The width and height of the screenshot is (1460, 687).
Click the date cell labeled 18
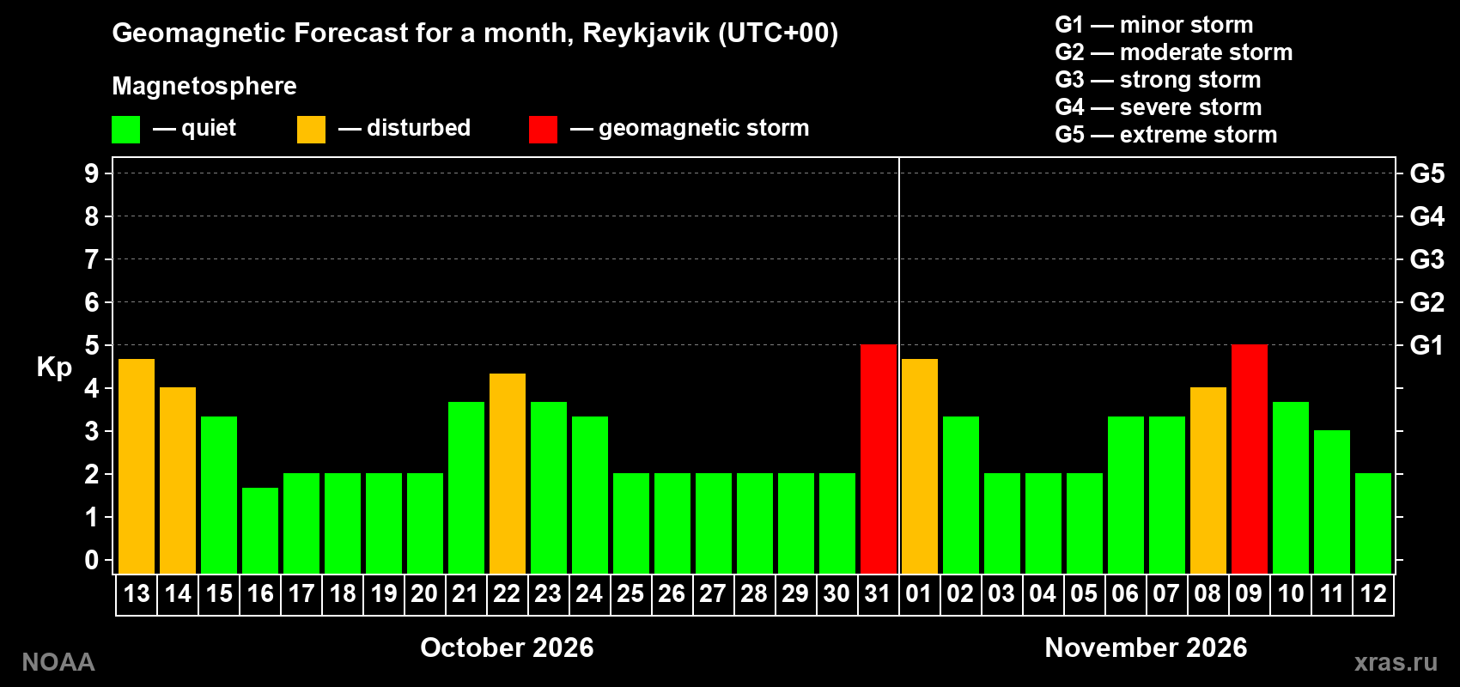[343, 594]
